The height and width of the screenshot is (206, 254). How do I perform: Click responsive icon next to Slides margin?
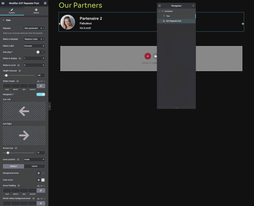(x=18, y=81)
